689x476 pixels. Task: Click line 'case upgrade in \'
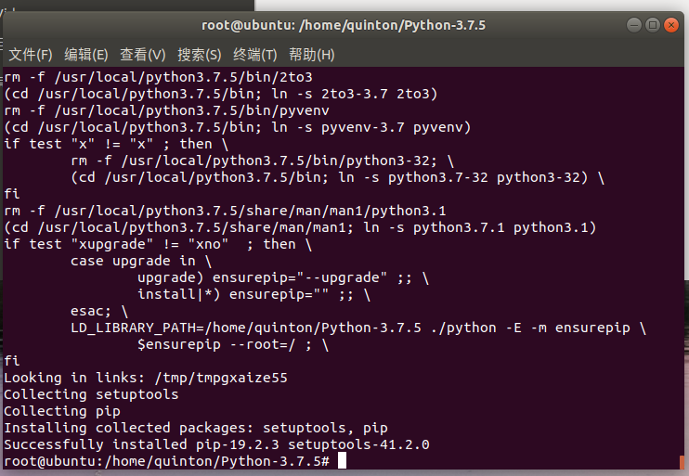(x=141, y=261)
